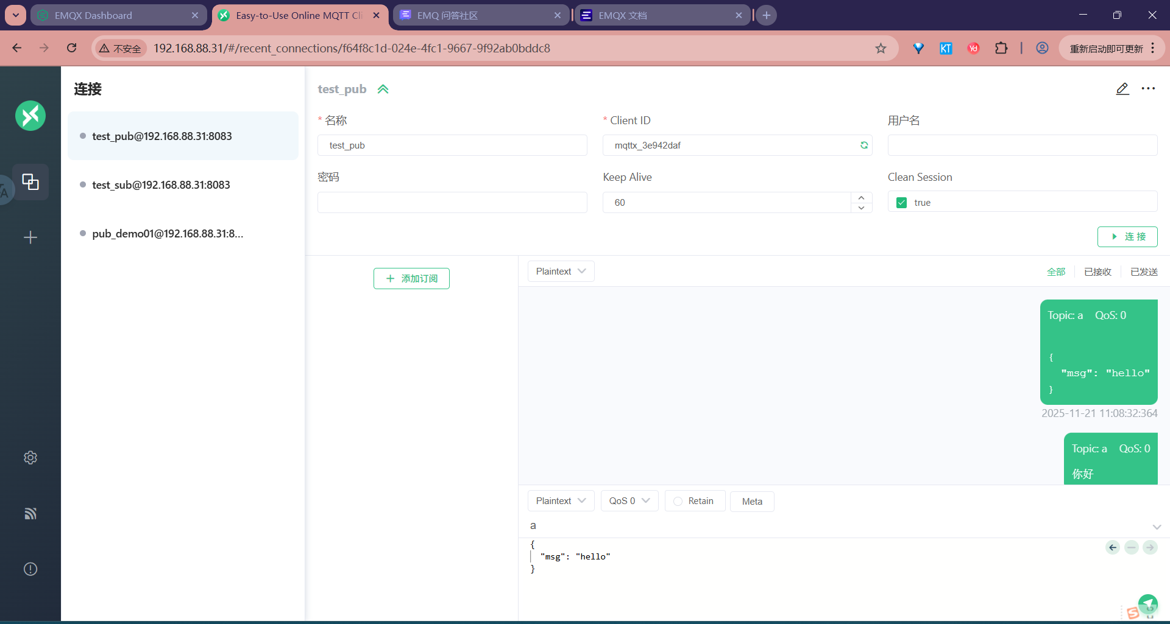Click the browser address bar URL
This screenshot has height=624, width=1170.
352,49
